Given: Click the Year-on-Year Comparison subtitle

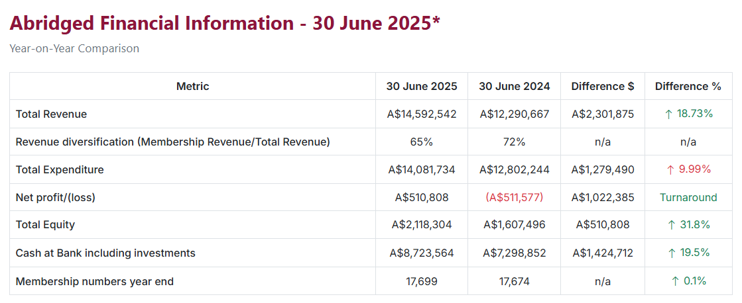Looking at the screenshot, I should click(74, 48).
